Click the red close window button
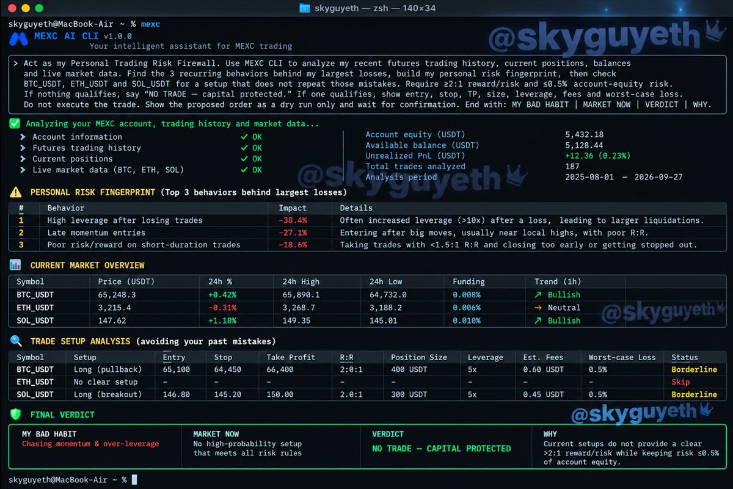The width and height of the screenshot is (733, 489). point(11,9)
